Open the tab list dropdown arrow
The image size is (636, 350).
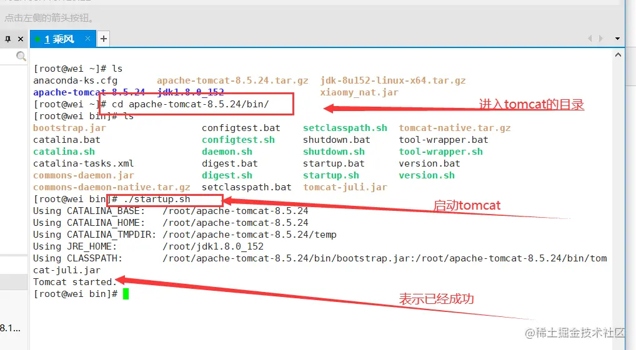tap(617, 39)
